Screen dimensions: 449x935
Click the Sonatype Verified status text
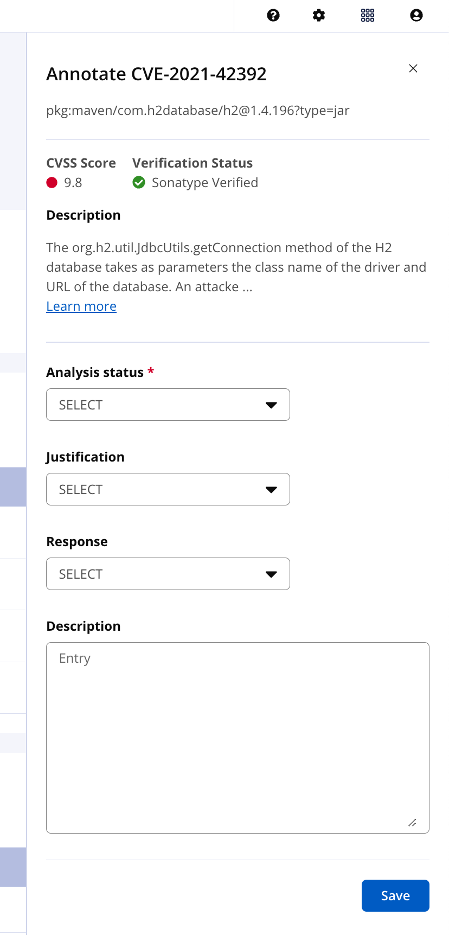[x=205, y=183]
